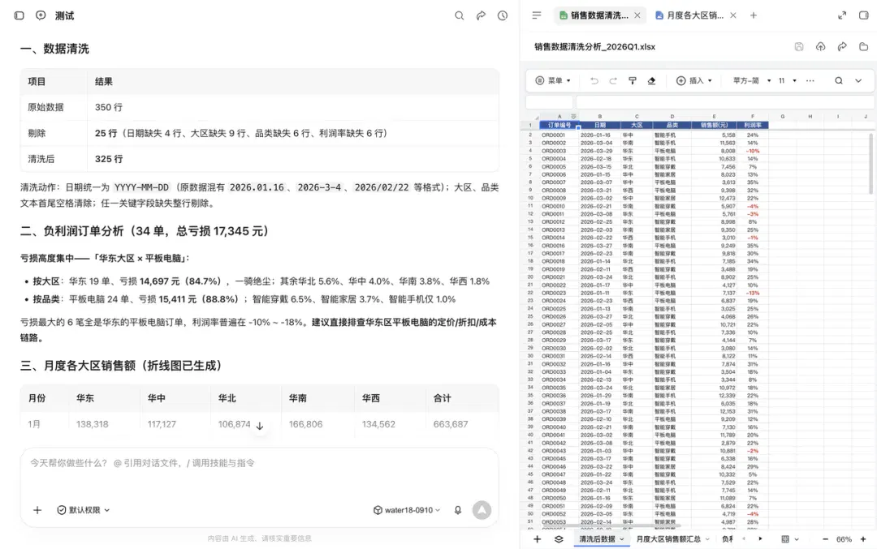
Task: Open the folder icon next to filename
Action: 863,47
